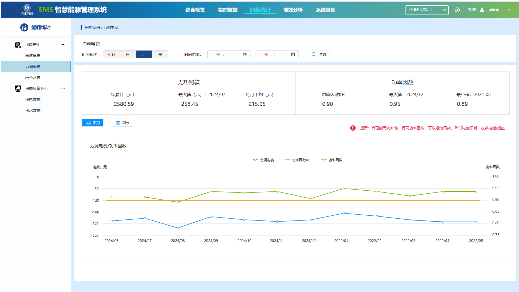Click the 用能费用 clipboard icon
Viewport: 519px width, 292px height.
pyautogui.click(x=18, y=45)
